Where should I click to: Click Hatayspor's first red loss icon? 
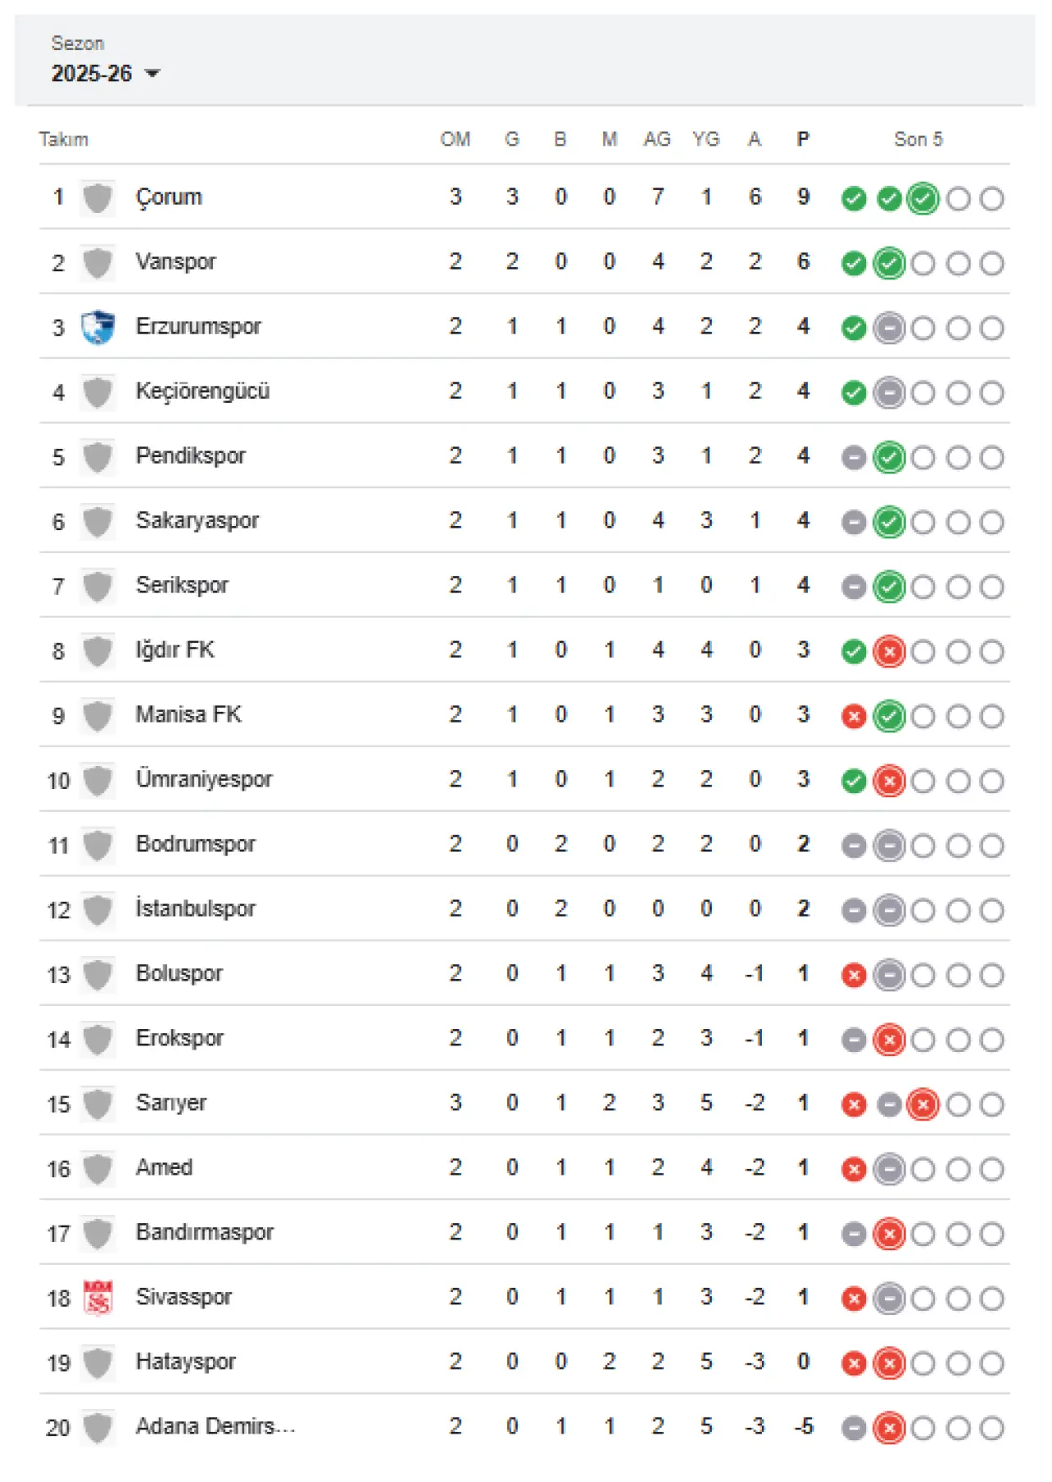pyautogui.click(x=854, y=1364)
